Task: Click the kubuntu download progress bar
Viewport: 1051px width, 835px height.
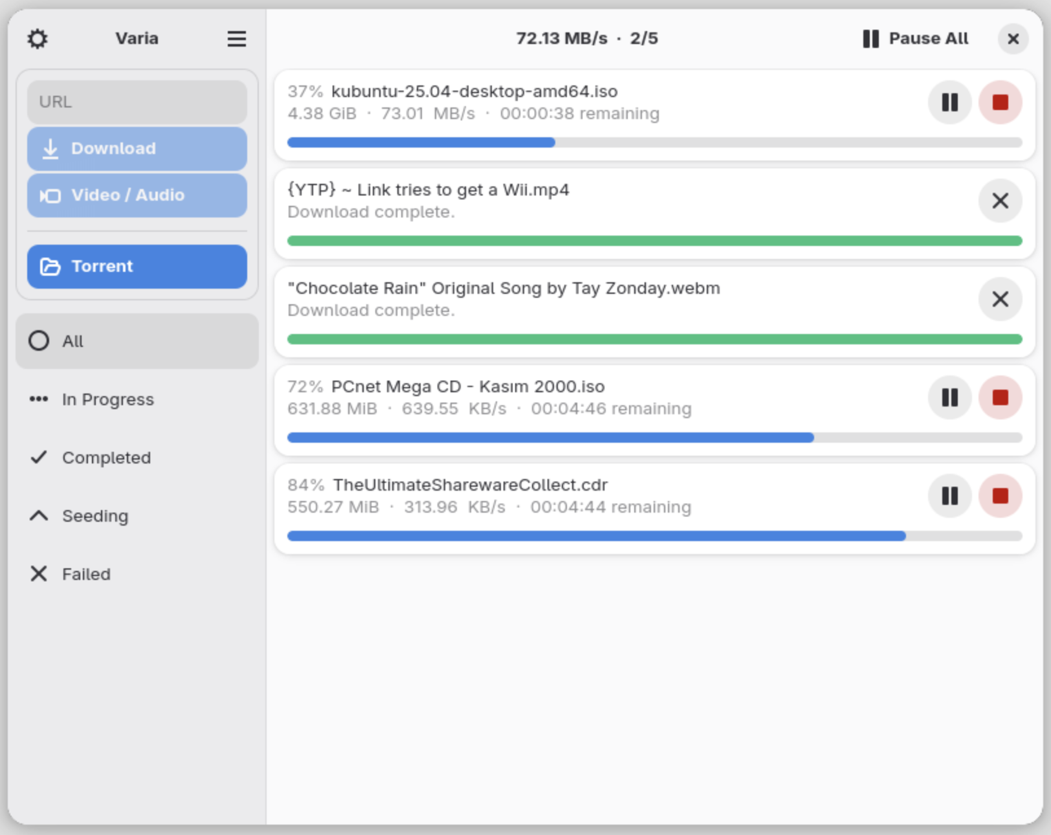Action: pyautogui.click(x=654, y=142)
